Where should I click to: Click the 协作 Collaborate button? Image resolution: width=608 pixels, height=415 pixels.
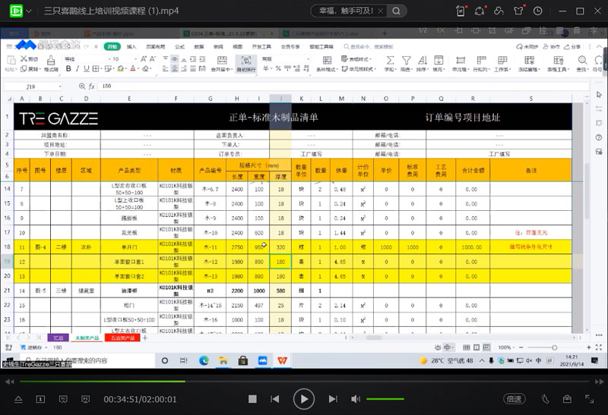[x=552, y=46]
